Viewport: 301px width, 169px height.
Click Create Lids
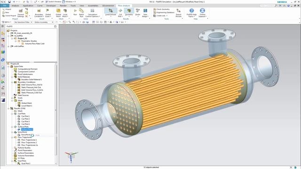point(160,15)
